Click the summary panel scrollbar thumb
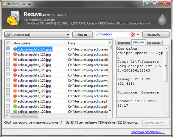 click(x=166, y=66)
